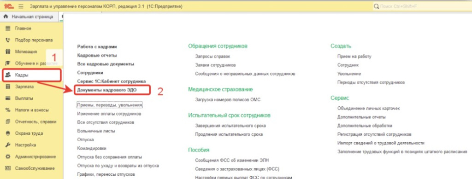Open Сведения о застрахованных лицах (ФСС)
Image resolution: width=472 pixels, height=179 pixels.
[x=237, y=169]
